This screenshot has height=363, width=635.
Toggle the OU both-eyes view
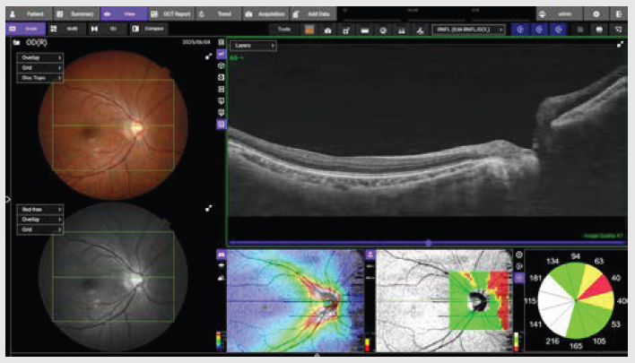[109, 30]
